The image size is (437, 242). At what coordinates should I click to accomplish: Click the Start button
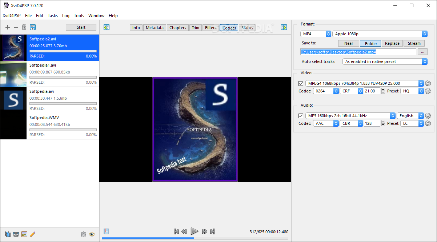(x=81, y=27)
